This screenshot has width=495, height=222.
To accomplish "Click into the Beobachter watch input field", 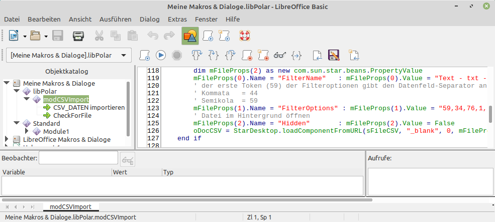I will tap(78, 158).
